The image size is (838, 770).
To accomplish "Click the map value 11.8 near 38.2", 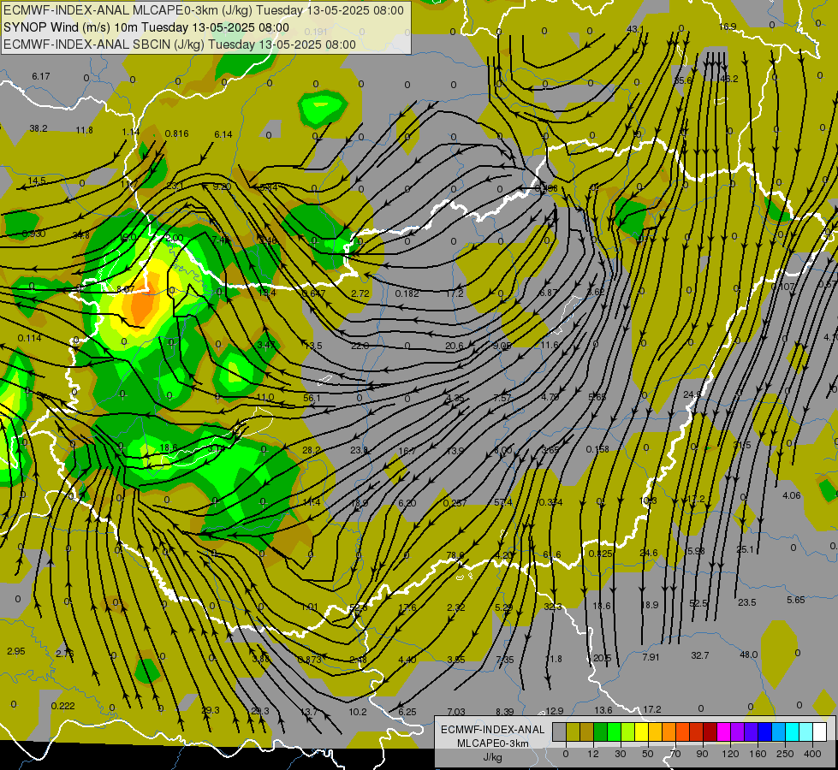I will click(x=85, y=130).
